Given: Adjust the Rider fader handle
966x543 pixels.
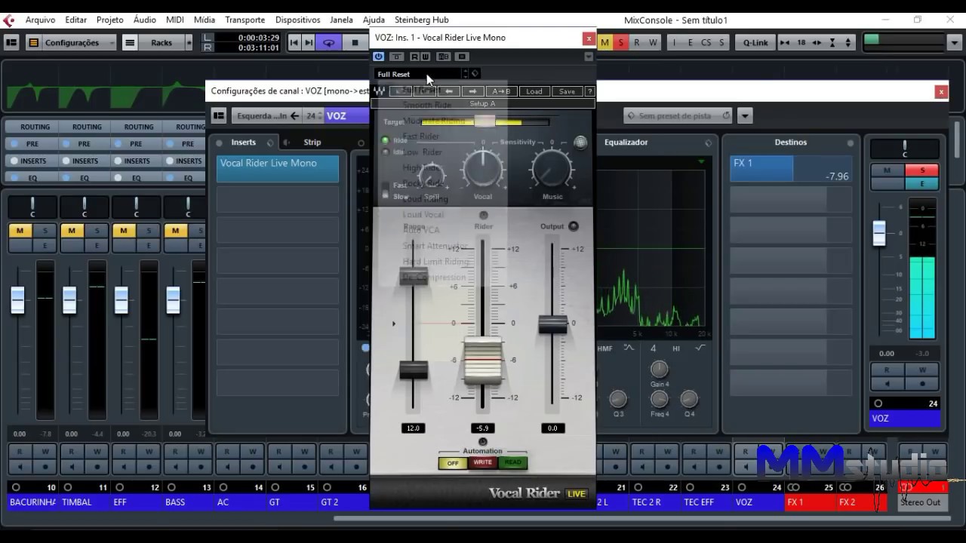Looking at the screenshot, I should pos(482,362).
